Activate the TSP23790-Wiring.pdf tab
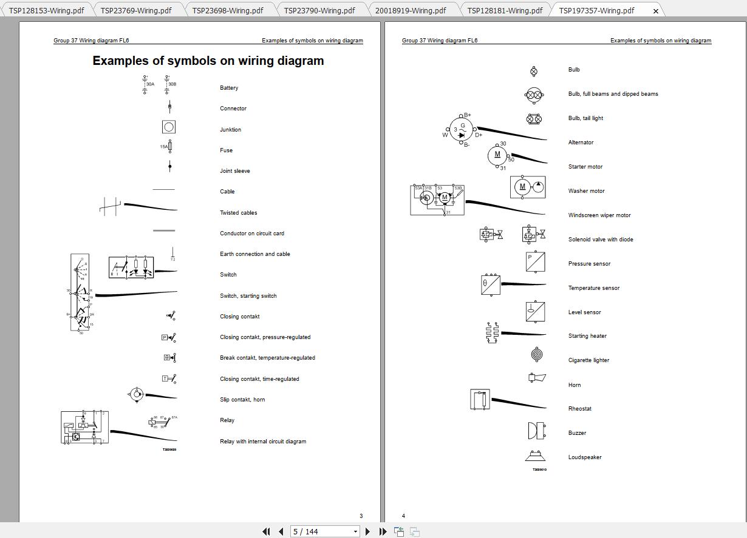The image size is (747, 538). click(x=321, y=10)
